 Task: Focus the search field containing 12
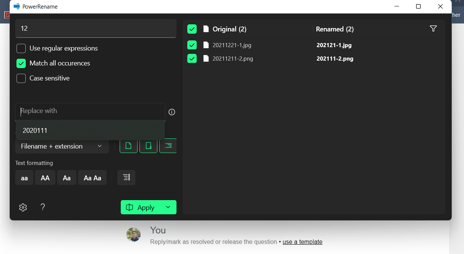tap(96, 28)
